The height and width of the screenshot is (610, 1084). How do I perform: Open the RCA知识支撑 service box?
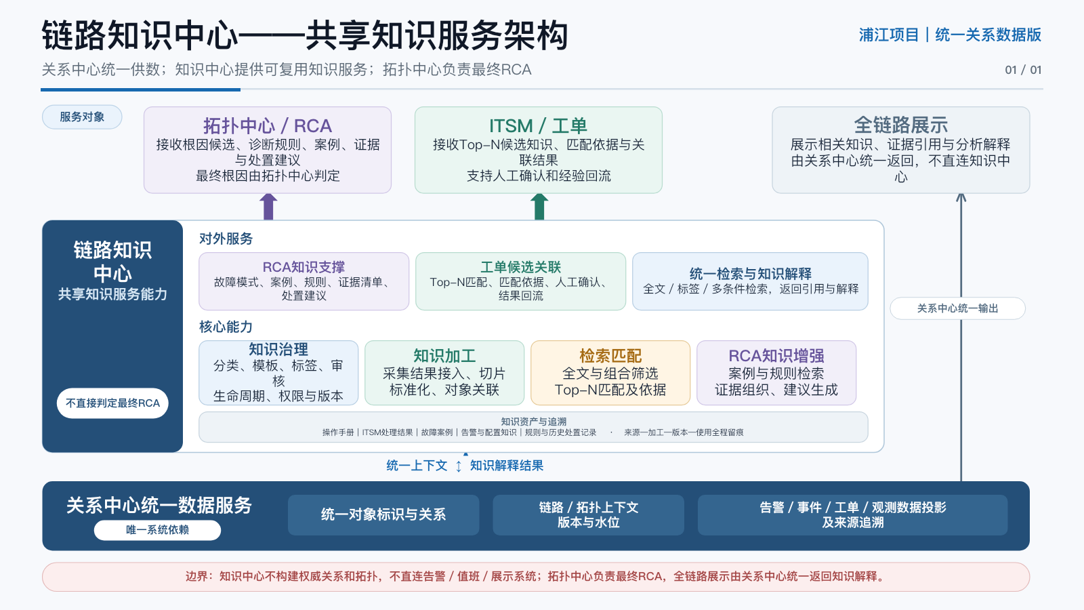click(x=304, y=281)
